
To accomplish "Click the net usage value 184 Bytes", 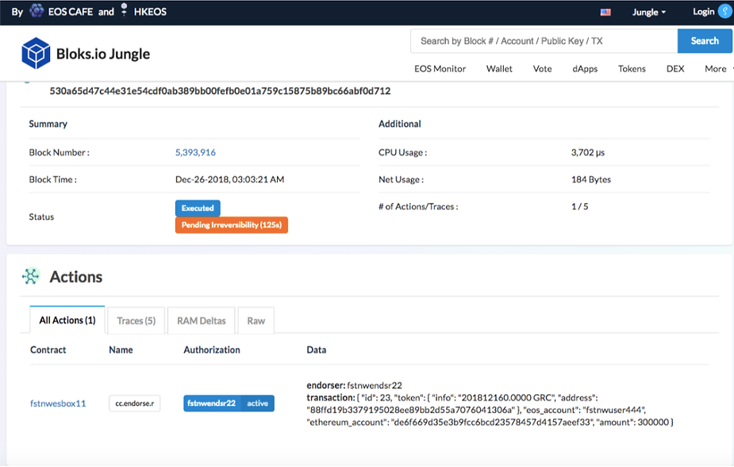I will pyautogui.click(x=591, y=179).
